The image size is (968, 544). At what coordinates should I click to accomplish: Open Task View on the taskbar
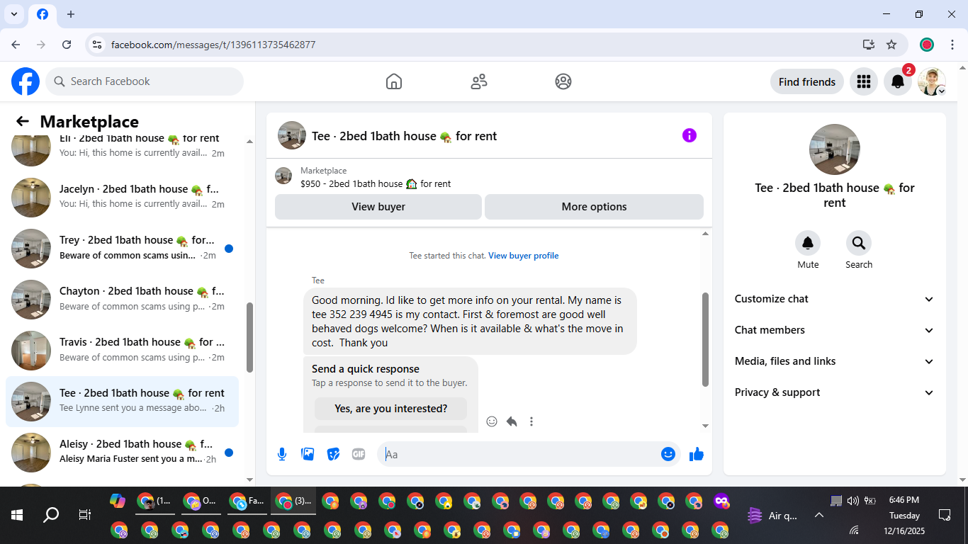coord(84,515)
